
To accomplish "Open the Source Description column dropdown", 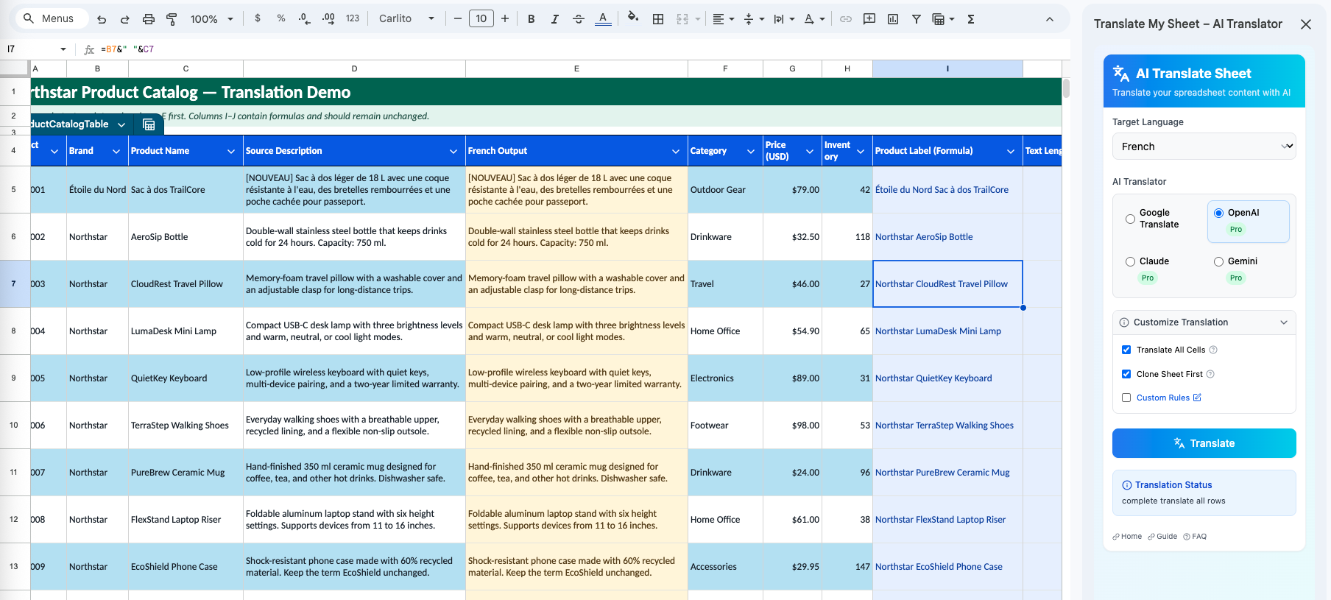I will pos(453,151).
